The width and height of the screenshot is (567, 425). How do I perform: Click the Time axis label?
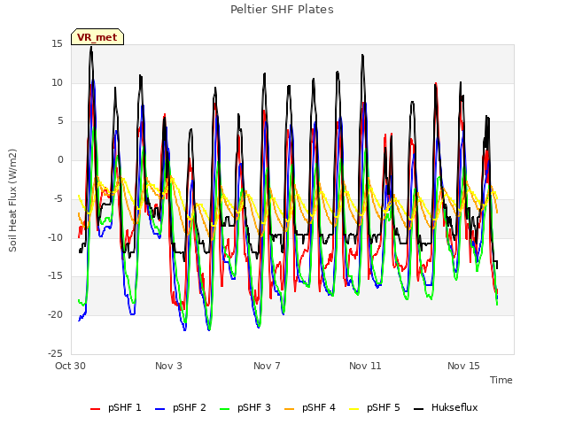coord(501,380)
